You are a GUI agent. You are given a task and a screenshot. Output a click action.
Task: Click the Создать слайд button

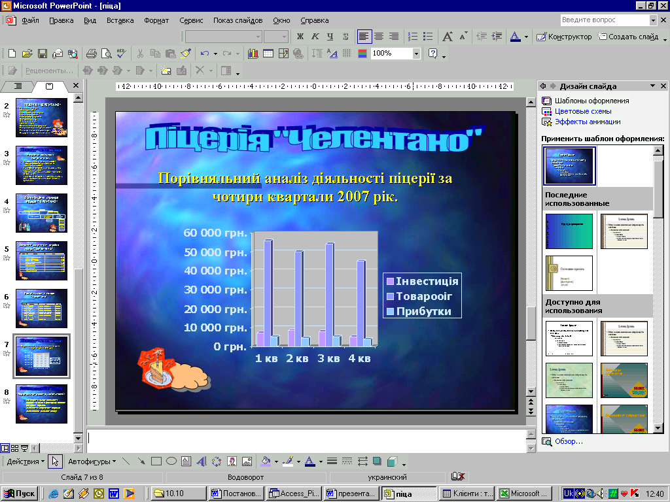628,37
